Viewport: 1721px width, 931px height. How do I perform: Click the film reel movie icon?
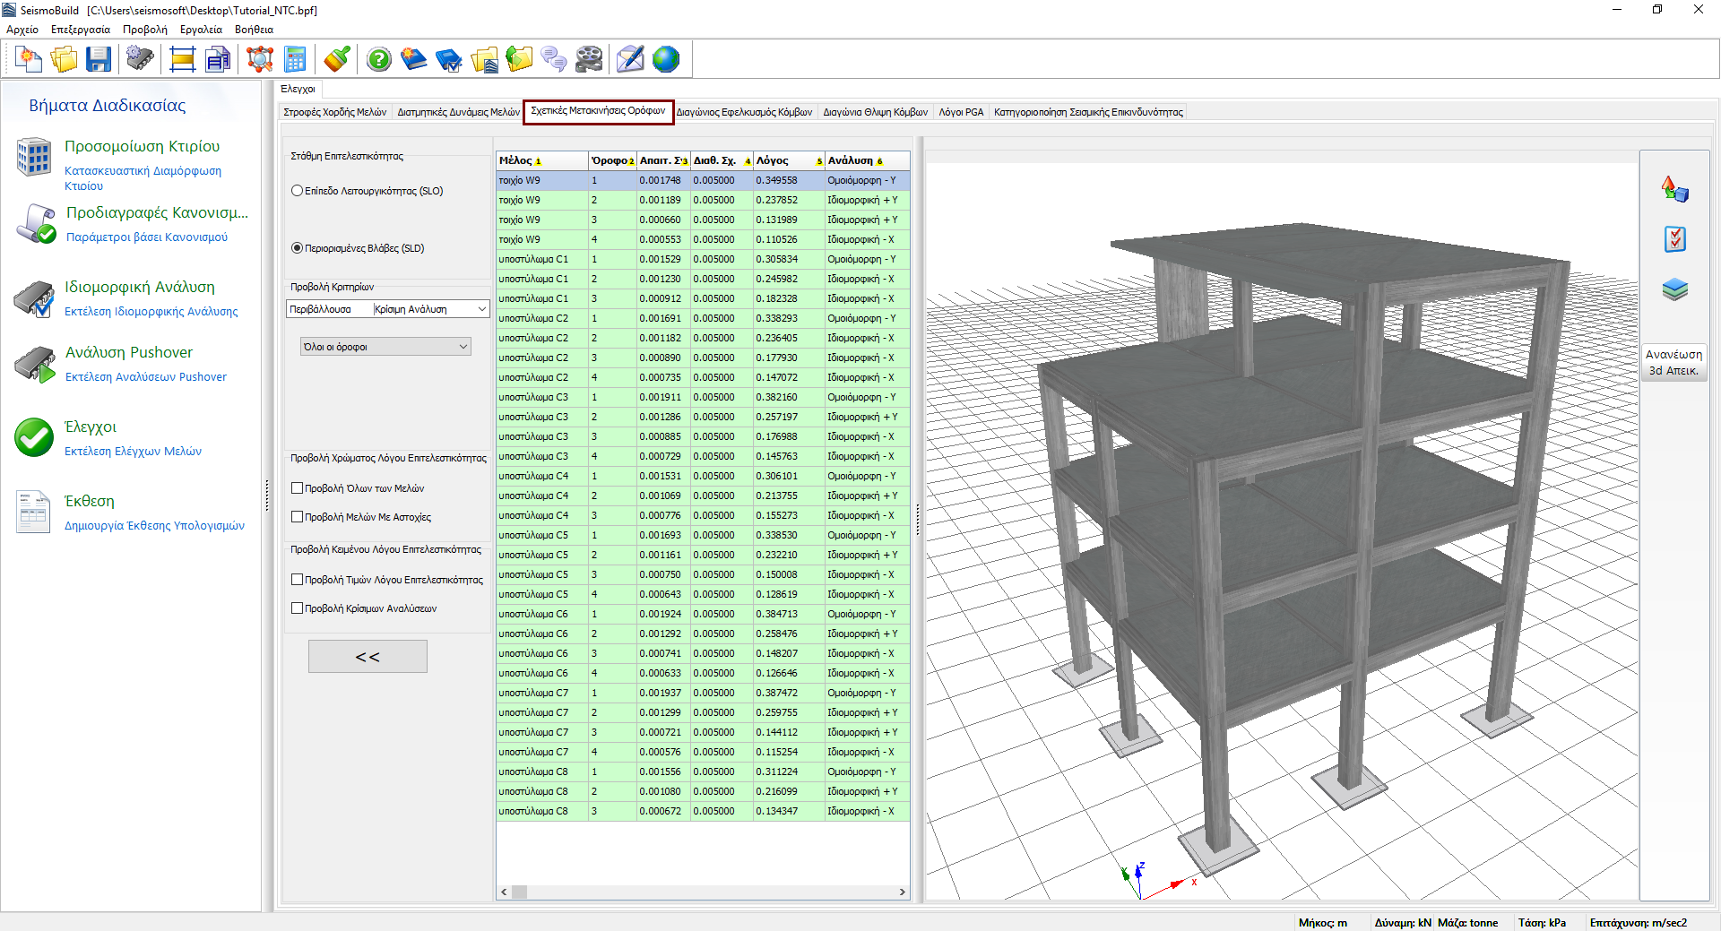coord(589,60)
